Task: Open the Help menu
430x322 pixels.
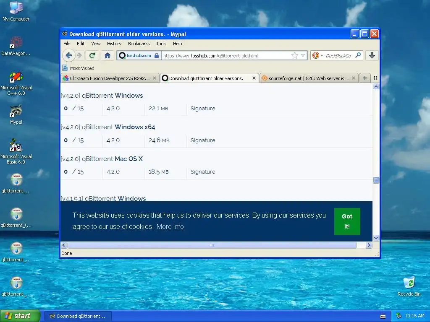Action: 178,44
